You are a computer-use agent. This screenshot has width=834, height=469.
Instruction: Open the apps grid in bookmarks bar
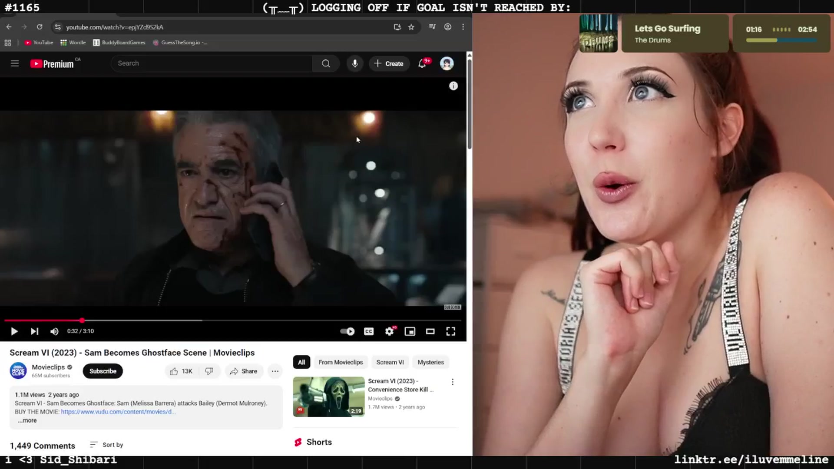8,43
